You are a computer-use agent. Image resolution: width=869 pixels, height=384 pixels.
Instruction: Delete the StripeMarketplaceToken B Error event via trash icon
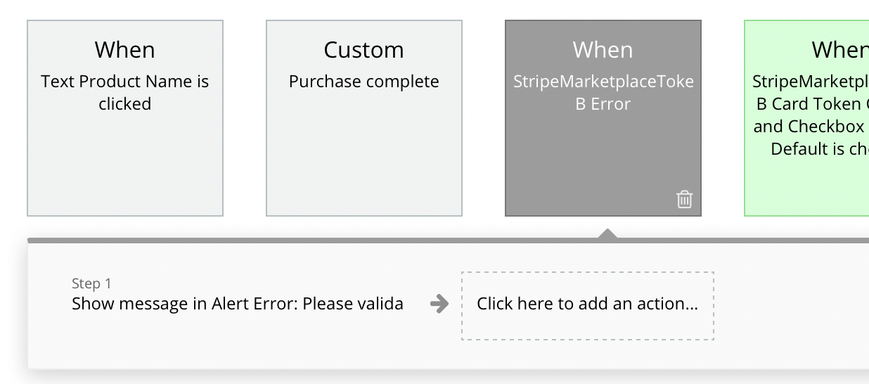[684, 199]
